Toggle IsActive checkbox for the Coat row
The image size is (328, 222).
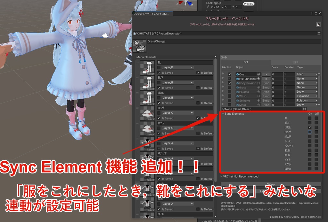229,74
